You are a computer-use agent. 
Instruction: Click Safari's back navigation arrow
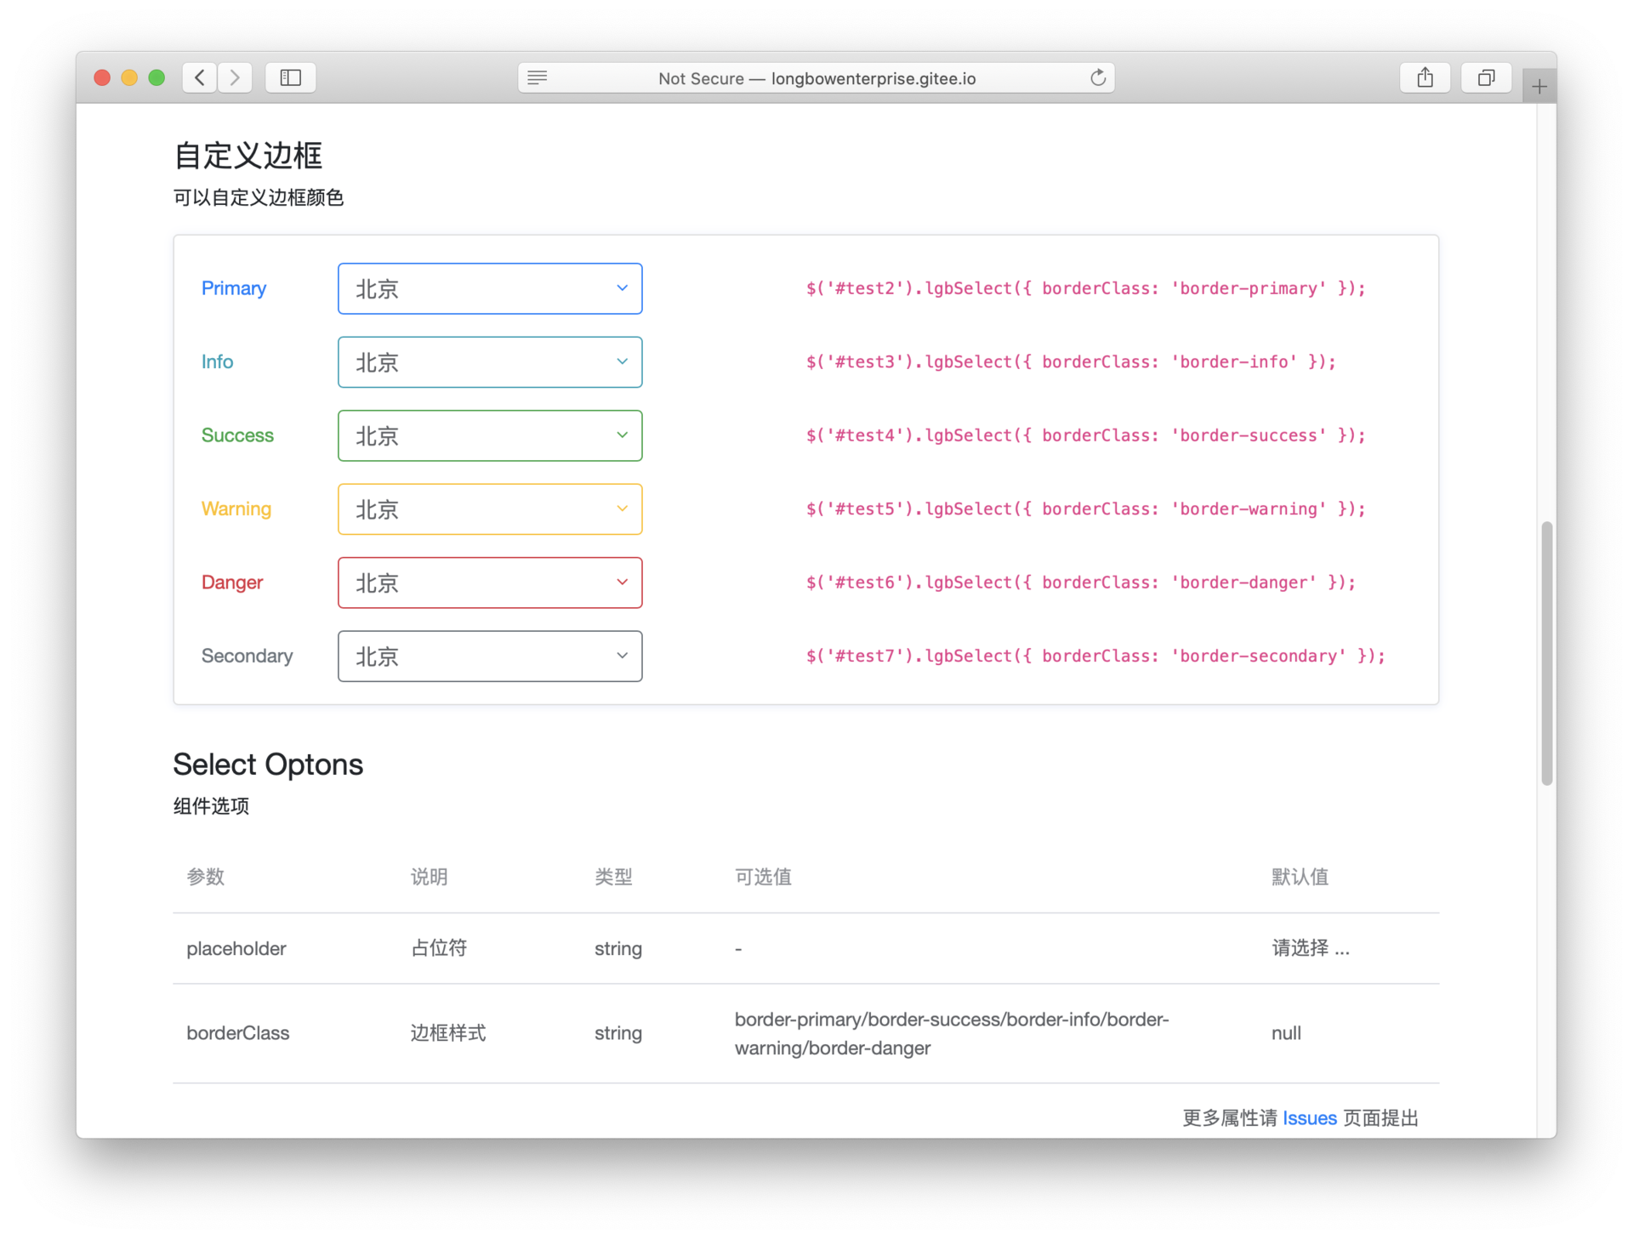pos(199,78)
